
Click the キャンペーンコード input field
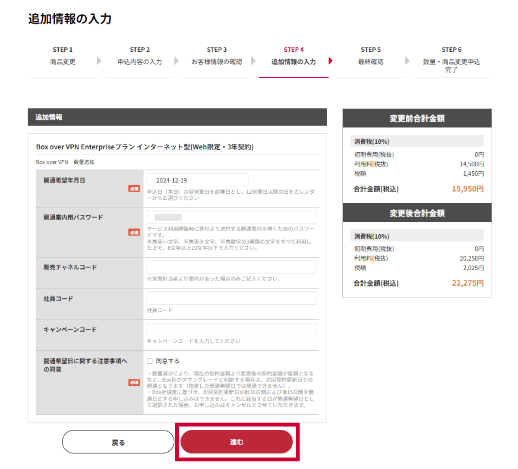pyautogui.click(x=231, y=329)
